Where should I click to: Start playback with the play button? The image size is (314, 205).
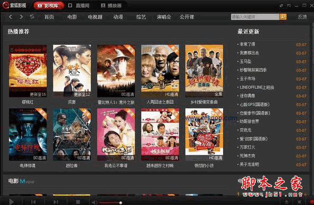tap(12, 202)
